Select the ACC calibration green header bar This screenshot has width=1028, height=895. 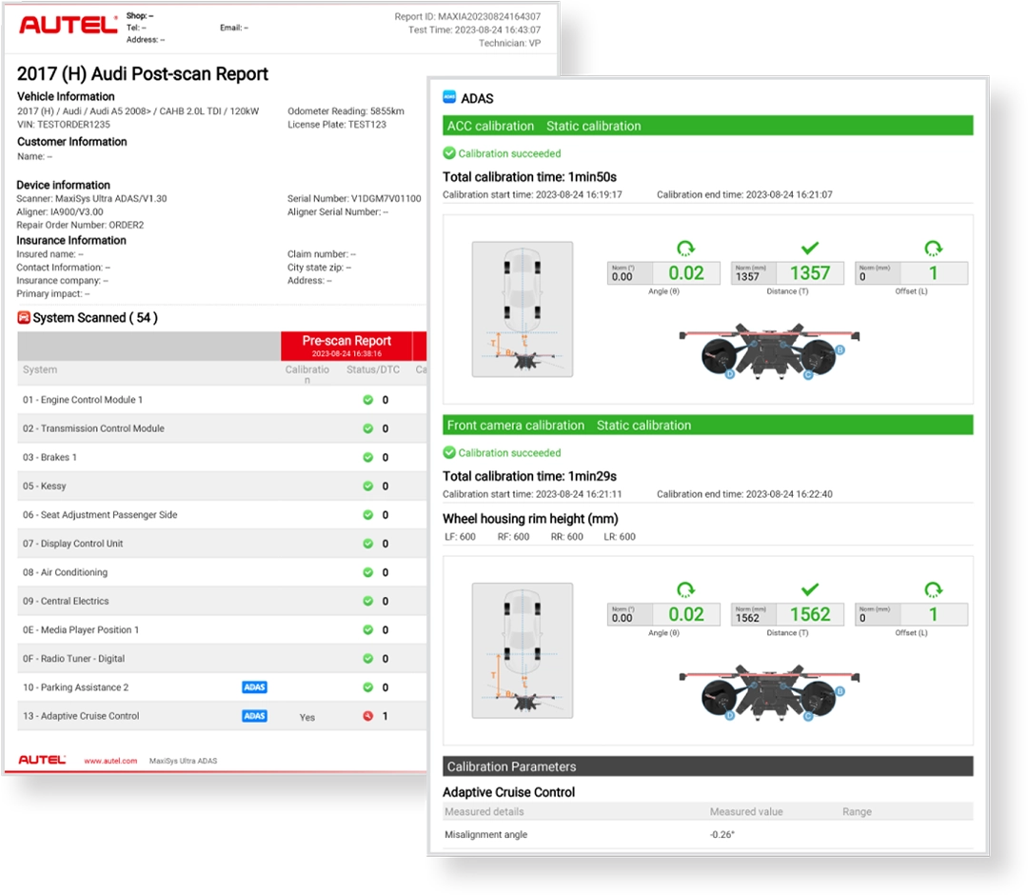[707, 126]
